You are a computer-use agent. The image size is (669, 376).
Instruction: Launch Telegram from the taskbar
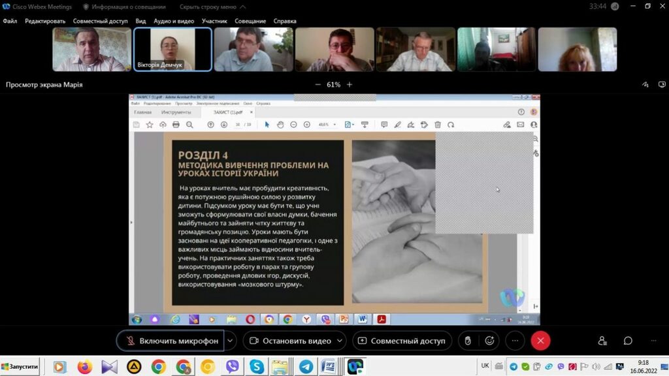click(304, 367)
